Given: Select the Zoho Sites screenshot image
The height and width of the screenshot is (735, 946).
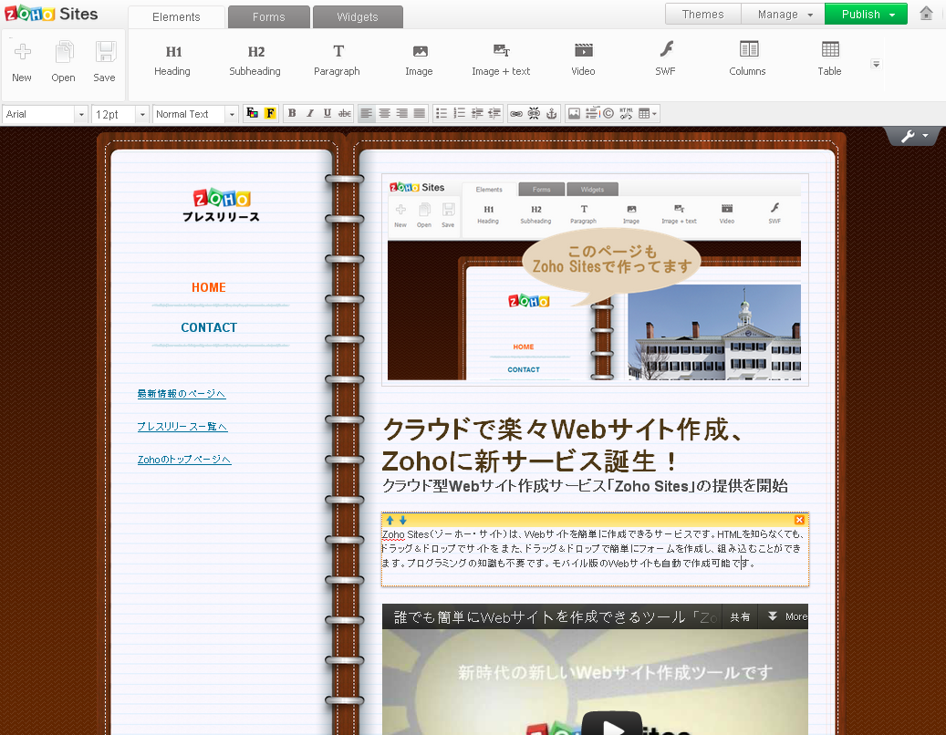Looking at the screenshot, I should coord(595,280).
